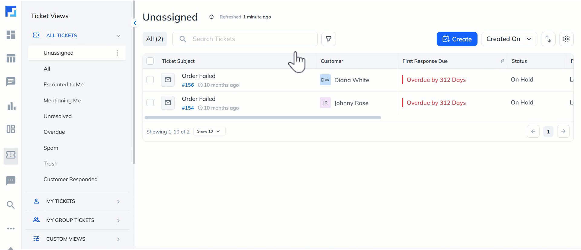Open the Analytics bar-chart icon in sidebar

click(x=11, y=106)
